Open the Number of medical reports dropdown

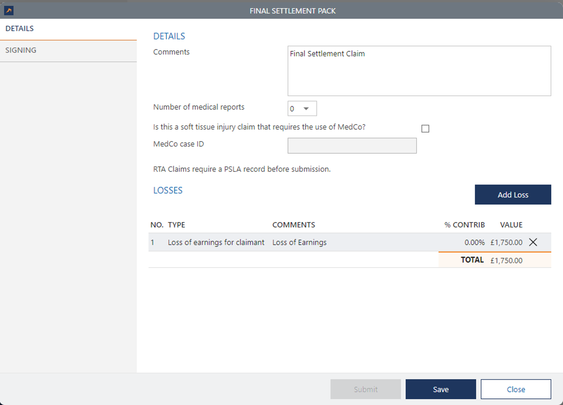click(x=302, y=109)
